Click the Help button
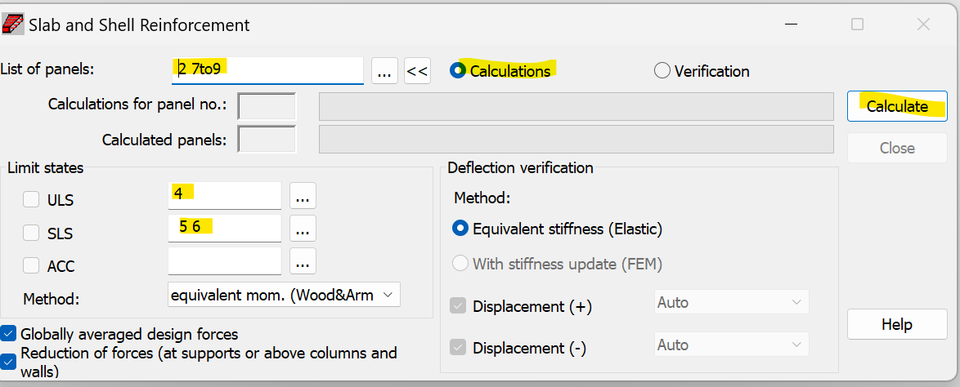Image resolution: width=960 pixels, height=387 pixels. pos(896,324)
